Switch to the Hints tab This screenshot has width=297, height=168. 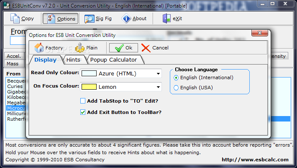click(x=73, y=60)
